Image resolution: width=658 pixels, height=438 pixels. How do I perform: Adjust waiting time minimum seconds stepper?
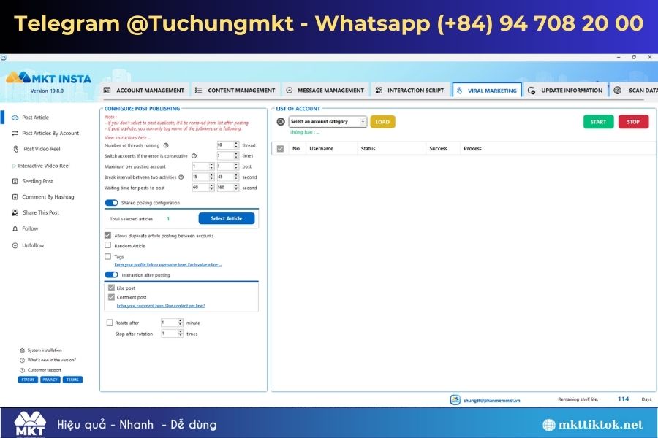203,188
